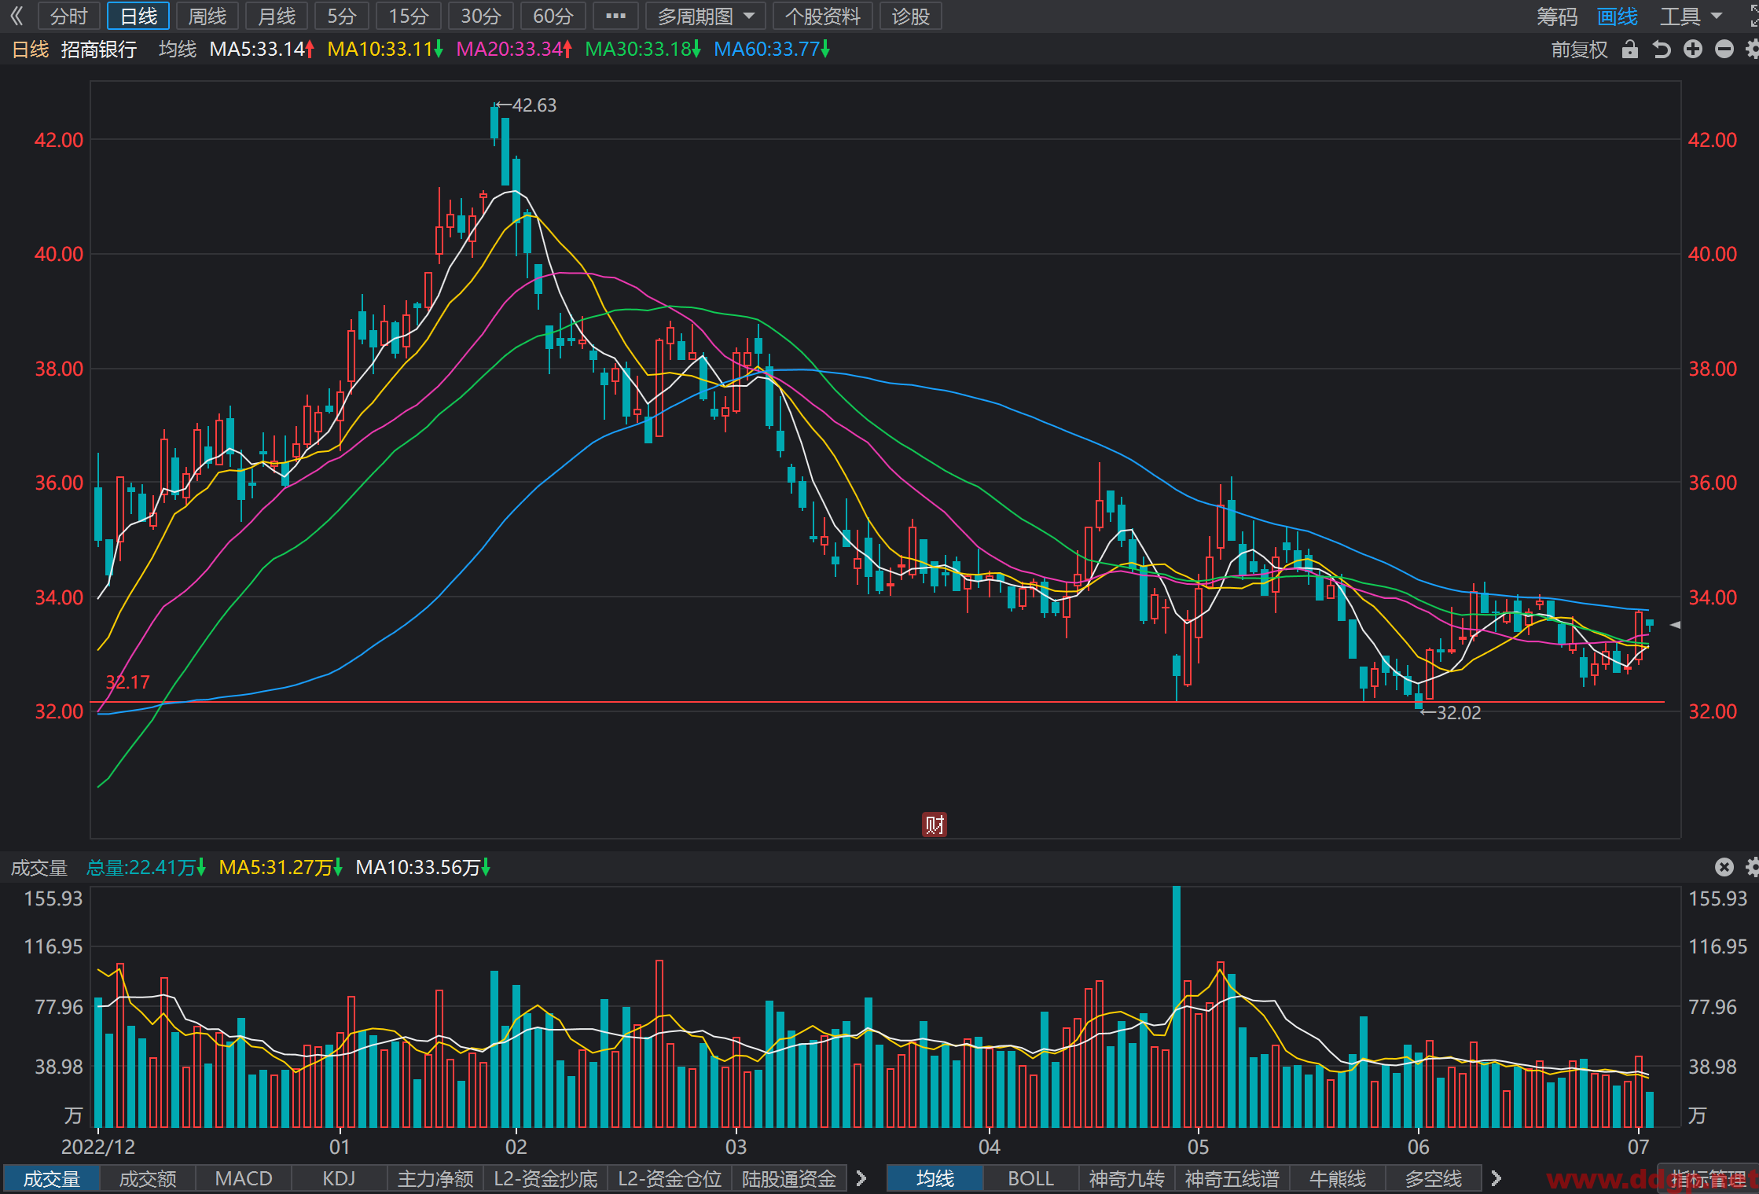Click the back double-chevron icon
The width and height of the screenshot is (1759, 1194).
coord(16,16)
